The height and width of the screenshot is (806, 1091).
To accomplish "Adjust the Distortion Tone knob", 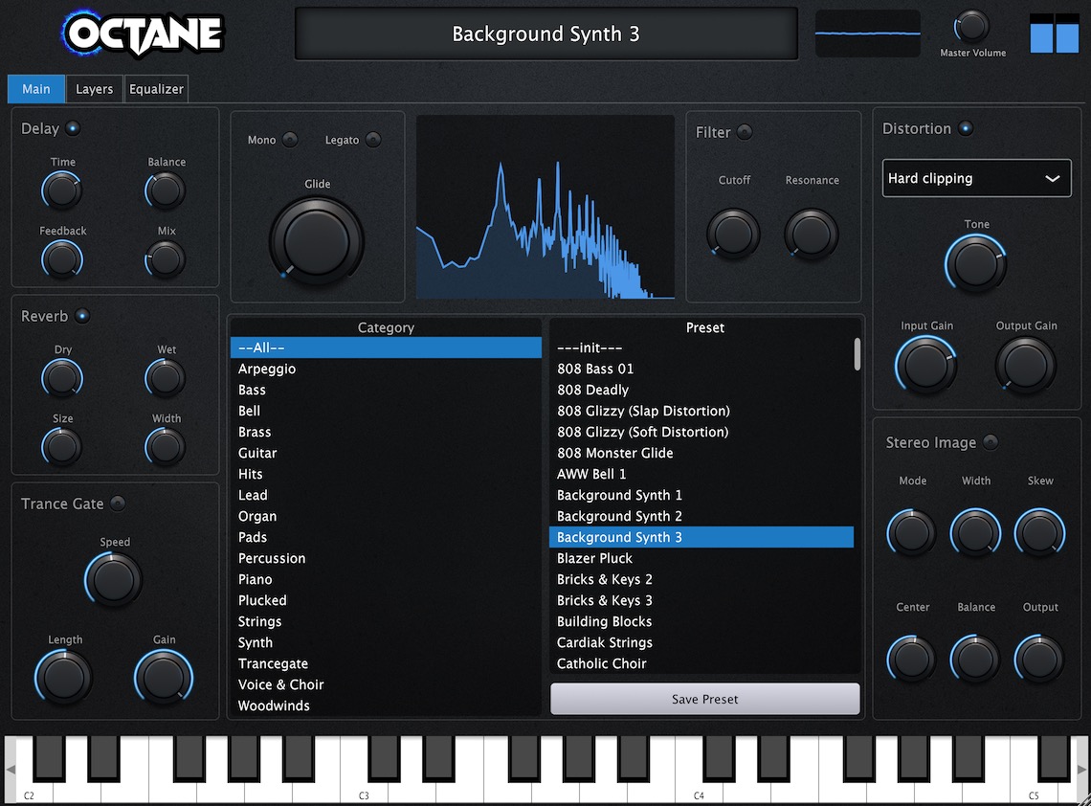I will click(976, 262).
